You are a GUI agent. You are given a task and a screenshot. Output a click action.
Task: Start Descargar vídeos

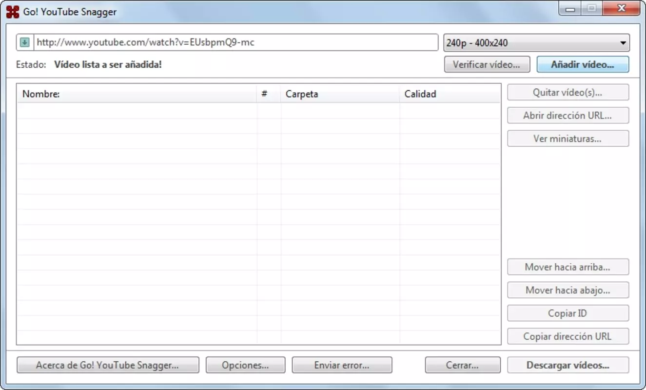pos(568,365)
